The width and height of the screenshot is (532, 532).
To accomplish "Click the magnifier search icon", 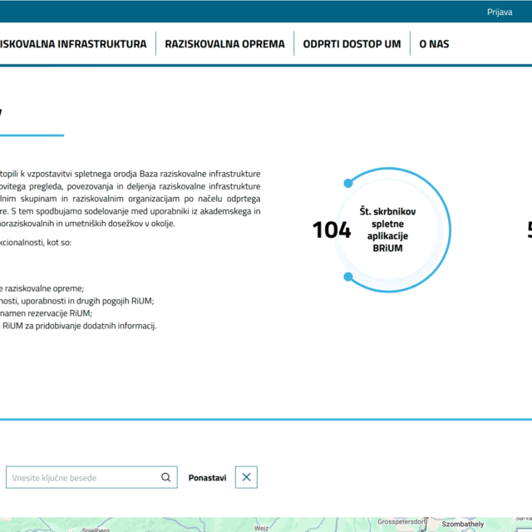I will pyautogui.click(x=166, y=477).
